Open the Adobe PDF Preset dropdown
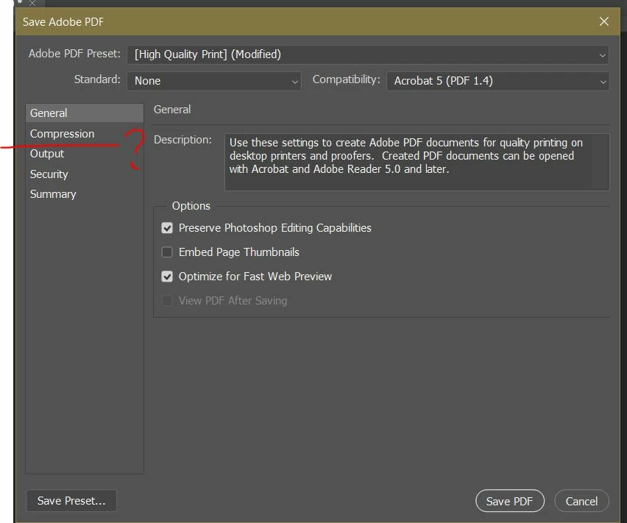This screenshot has height=523, width=627. pyautogui.click(x=368, y=54)
